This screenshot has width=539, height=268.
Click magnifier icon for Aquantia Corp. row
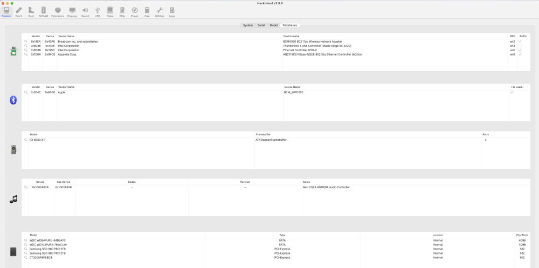pyautogui.click(x=25, y=54)
